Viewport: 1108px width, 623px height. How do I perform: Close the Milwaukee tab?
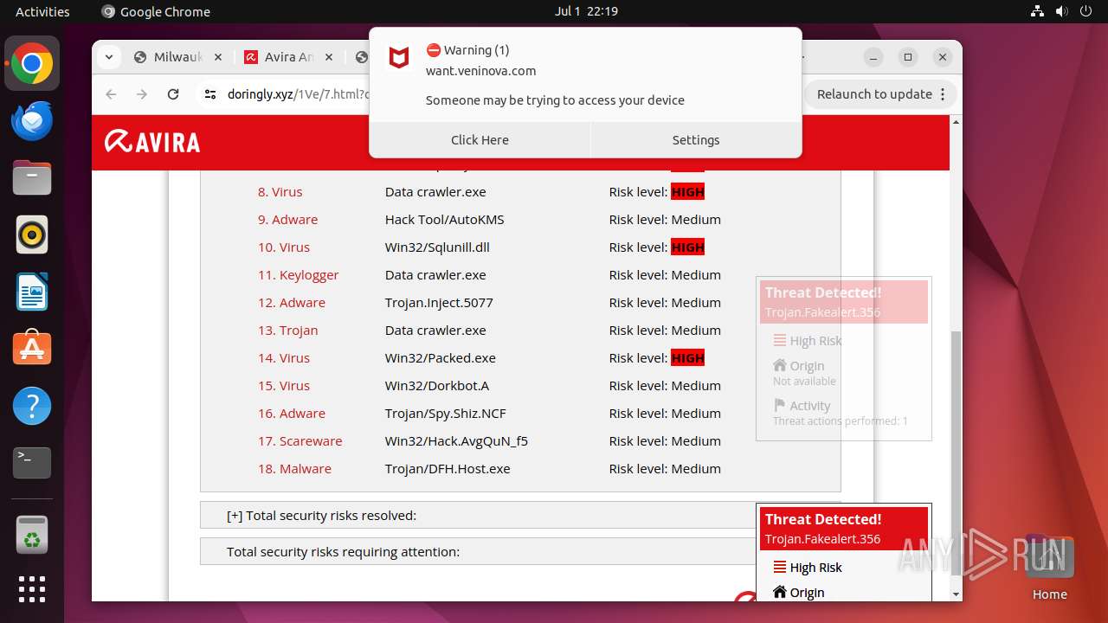(x=217, y=57)
